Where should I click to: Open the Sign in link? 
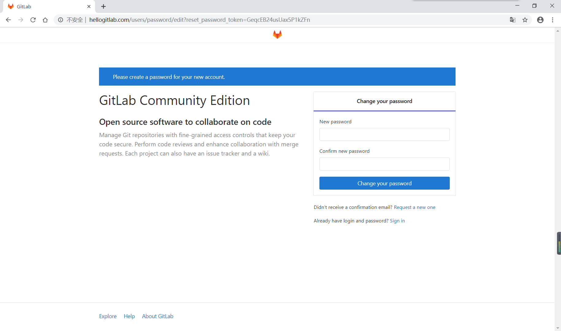[x=397, y=221]
